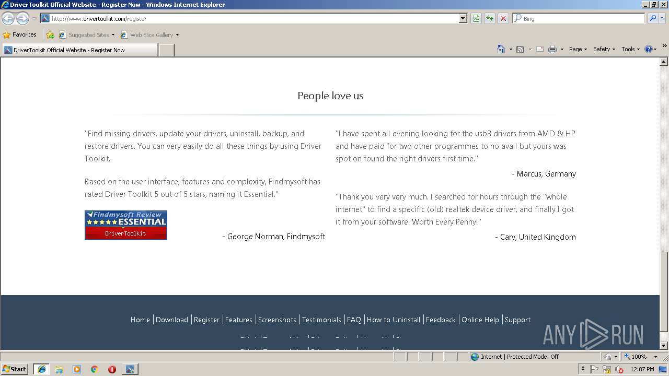
Task: Open the Suggested Sites dropdown
Action: (86, 35)
